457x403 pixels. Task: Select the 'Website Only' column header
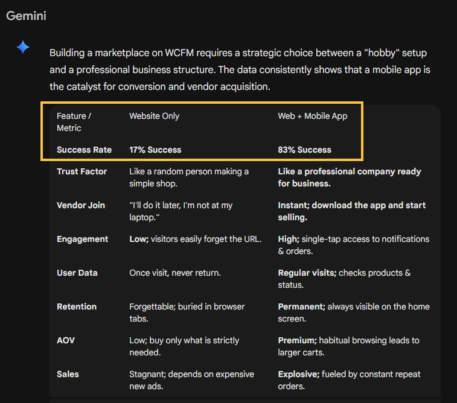(154, 116)
